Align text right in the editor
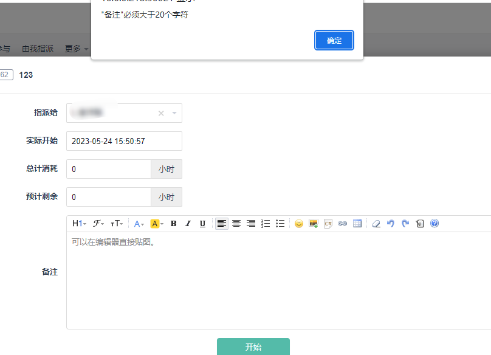The height and width of the screenshot is (355, 491). click(251, 224)
